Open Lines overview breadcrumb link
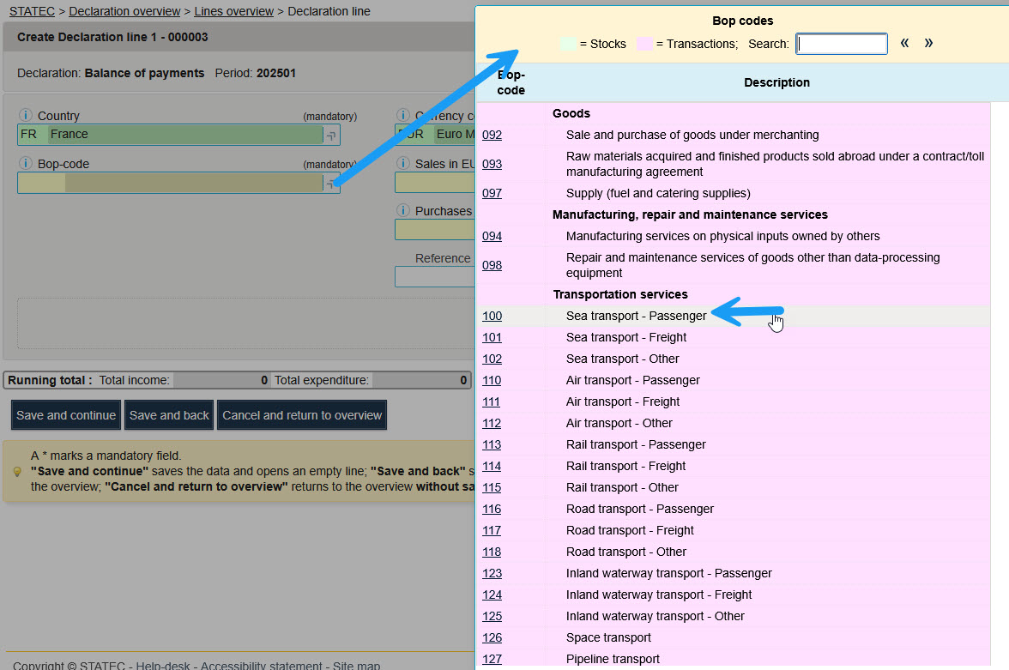Viewport: 1009px width, 670px height. pyautogui.click(x=233, y=11)
